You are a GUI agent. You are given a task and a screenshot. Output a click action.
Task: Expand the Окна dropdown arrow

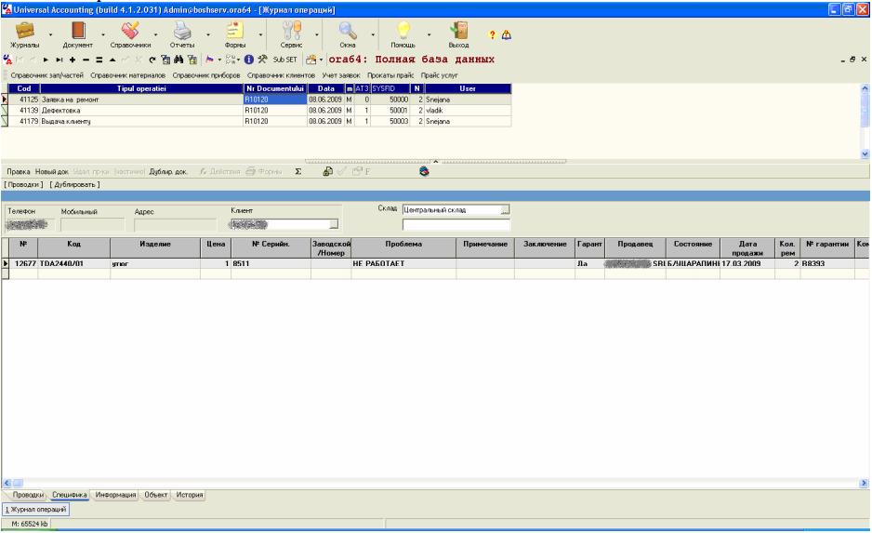pos(373,34)
